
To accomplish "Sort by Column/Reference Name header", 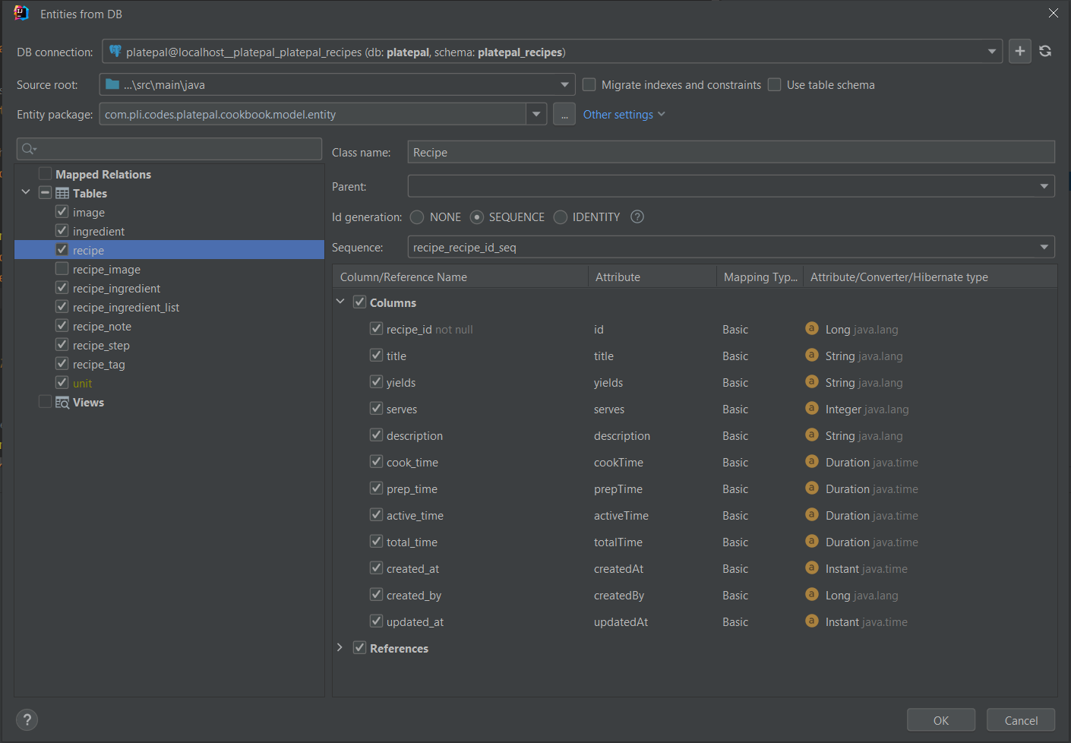I will point(460,277).
